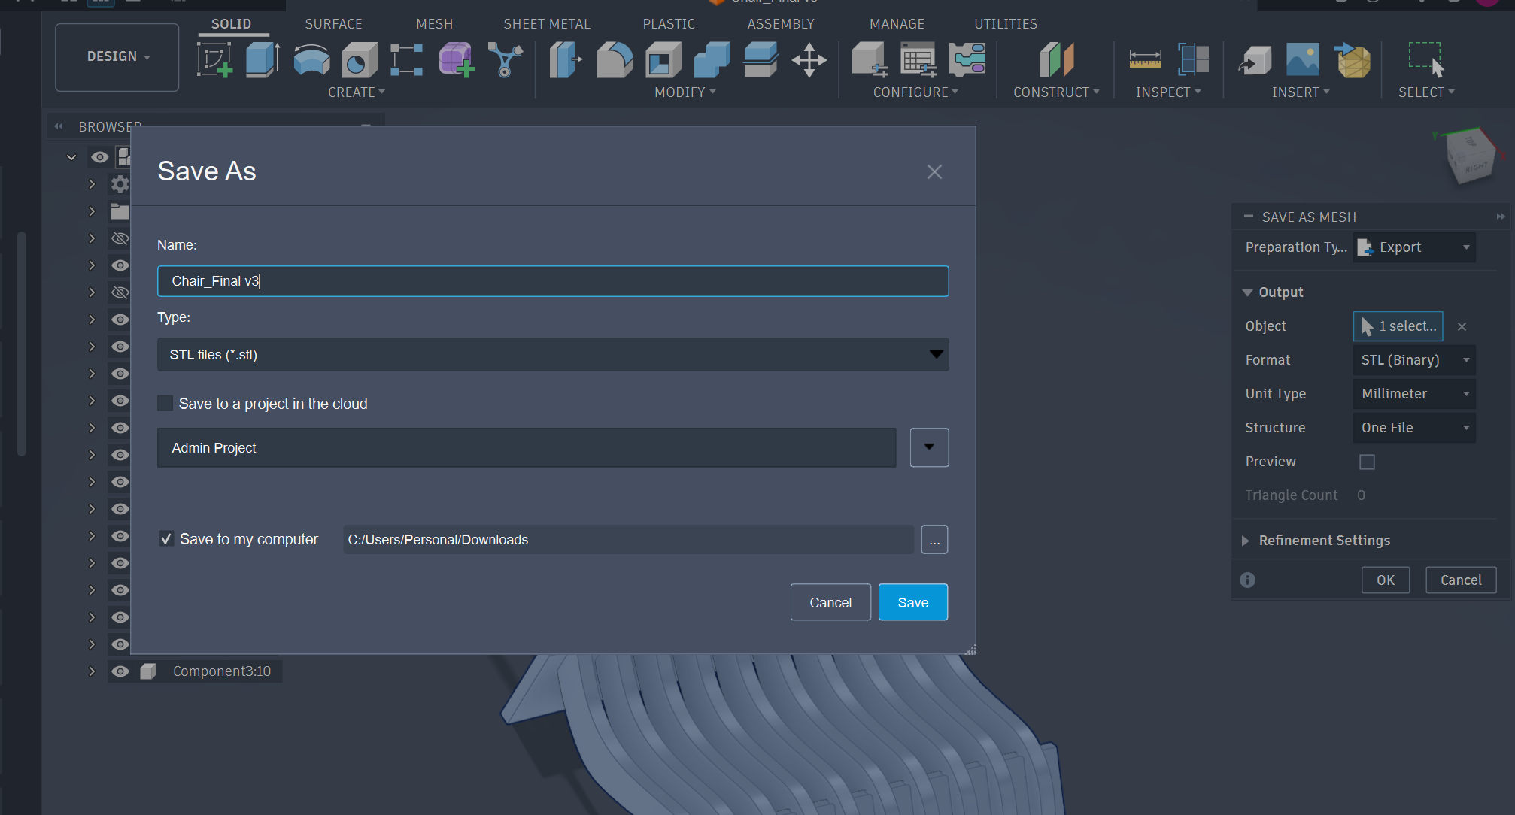Click the Extrude tool icon
The width and height of the screenshot is (1515, 815).
click(x=263, y=59)
